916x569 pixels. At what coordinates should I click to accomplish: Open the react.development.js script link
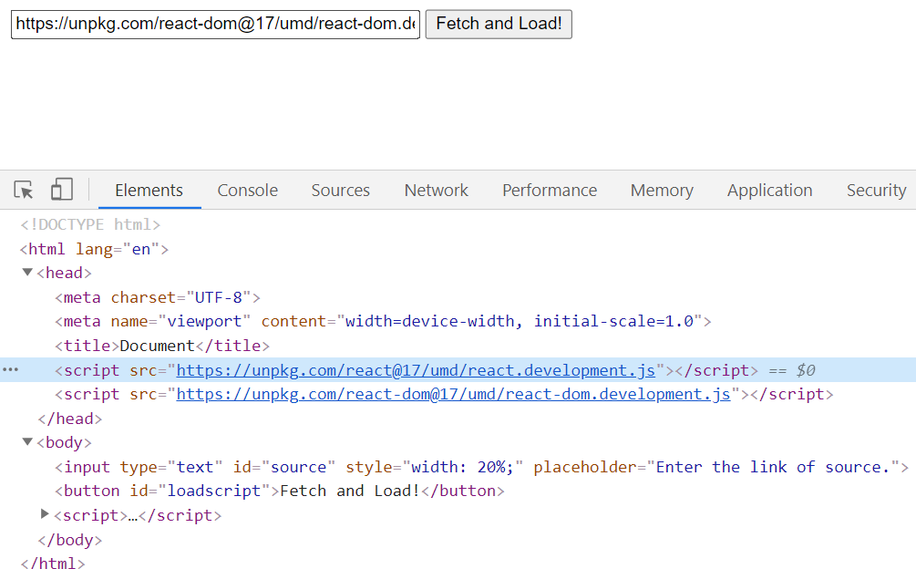pos(416,370)
